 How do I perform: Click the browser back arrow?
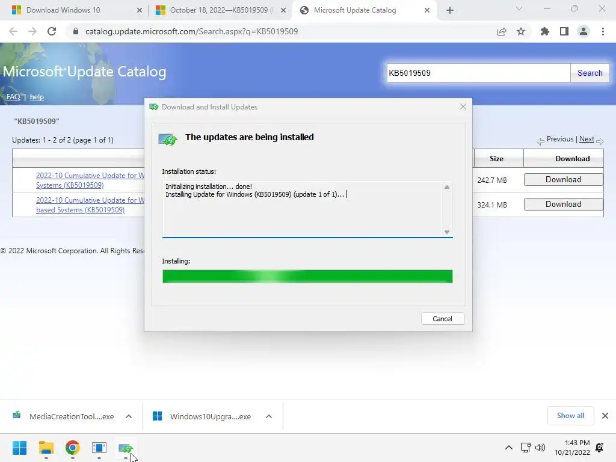[13, 31]
